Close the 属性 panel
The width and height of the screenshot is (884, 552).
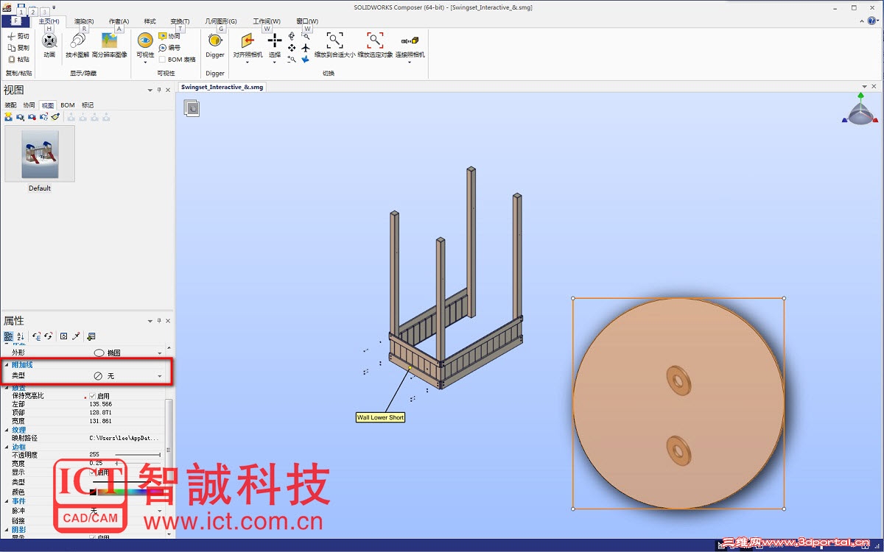coord(168,321)
